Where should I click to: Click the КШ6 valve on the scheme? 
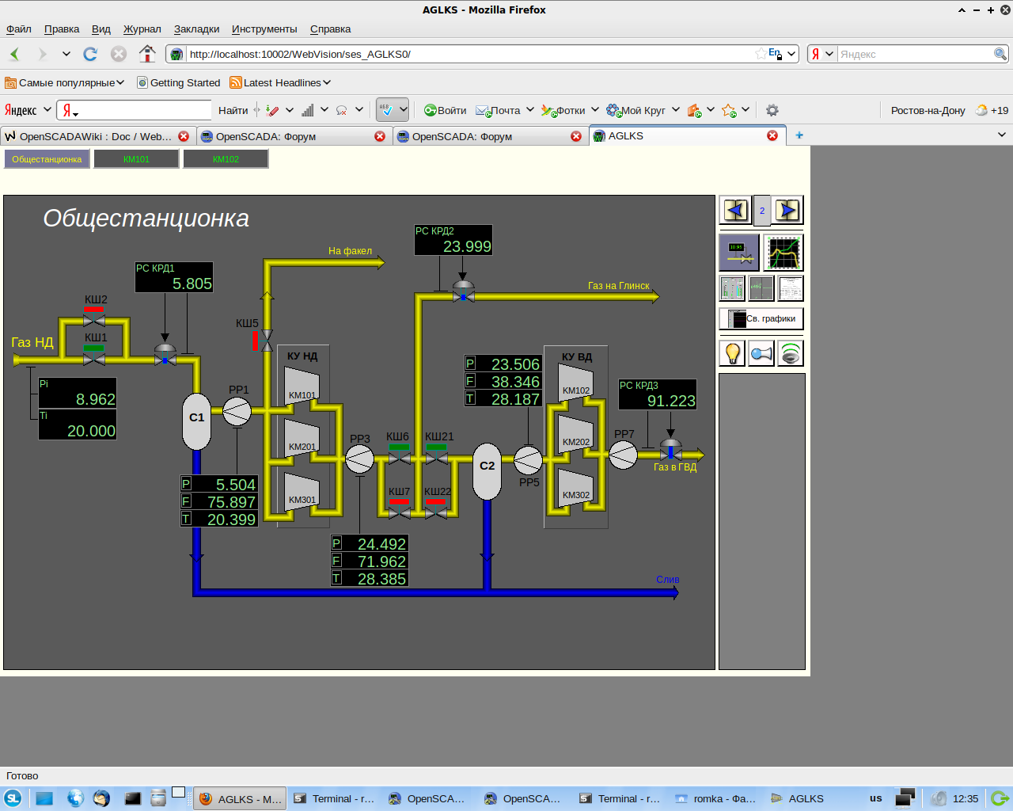pos(399,458)
